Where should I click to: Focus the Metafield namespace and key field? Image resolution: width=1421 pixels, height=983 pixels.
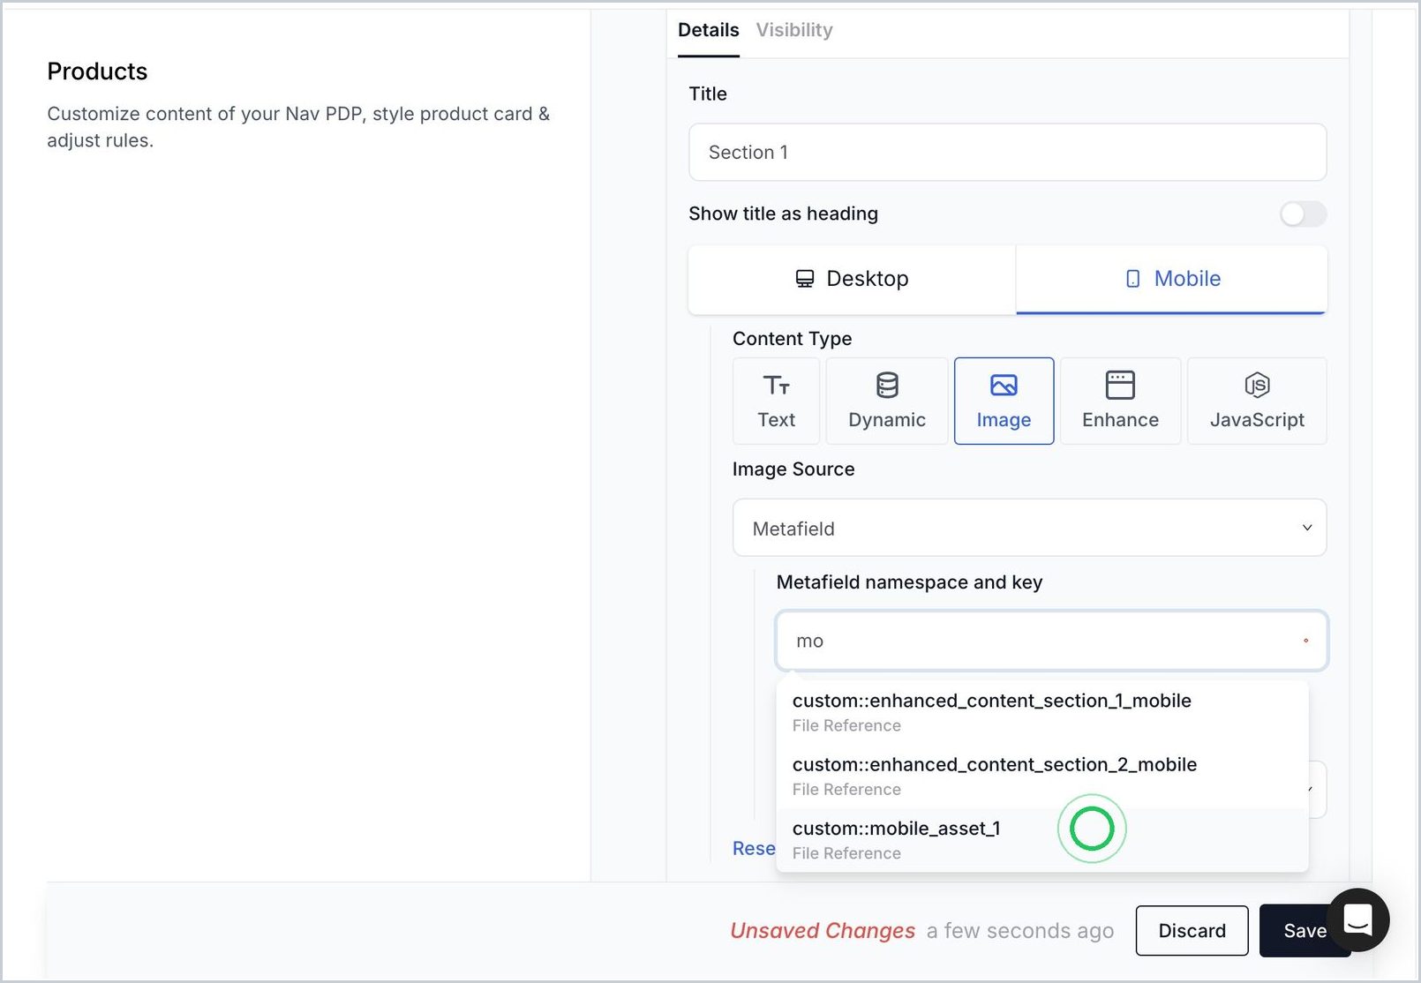tap(1051, 641)
